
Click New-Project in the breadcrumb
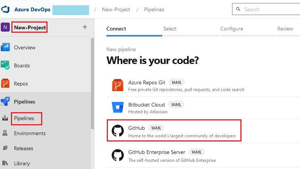pyautogui.click(x=116, y=9)
